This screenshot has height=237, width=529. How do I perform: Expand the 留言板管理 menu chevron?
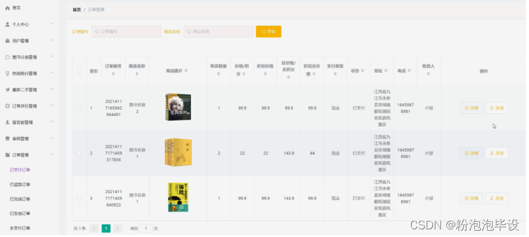pos(52,122)
